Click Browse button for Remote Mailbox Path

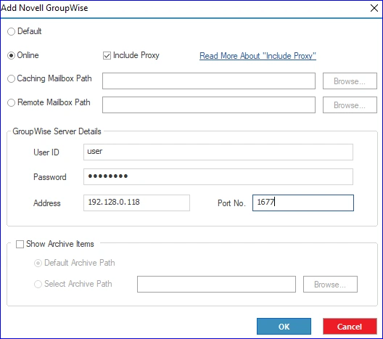click(350, 105)
